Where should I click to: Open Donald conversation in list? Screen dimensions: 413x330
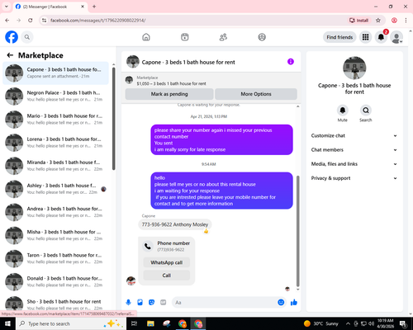tap(55, 282)
